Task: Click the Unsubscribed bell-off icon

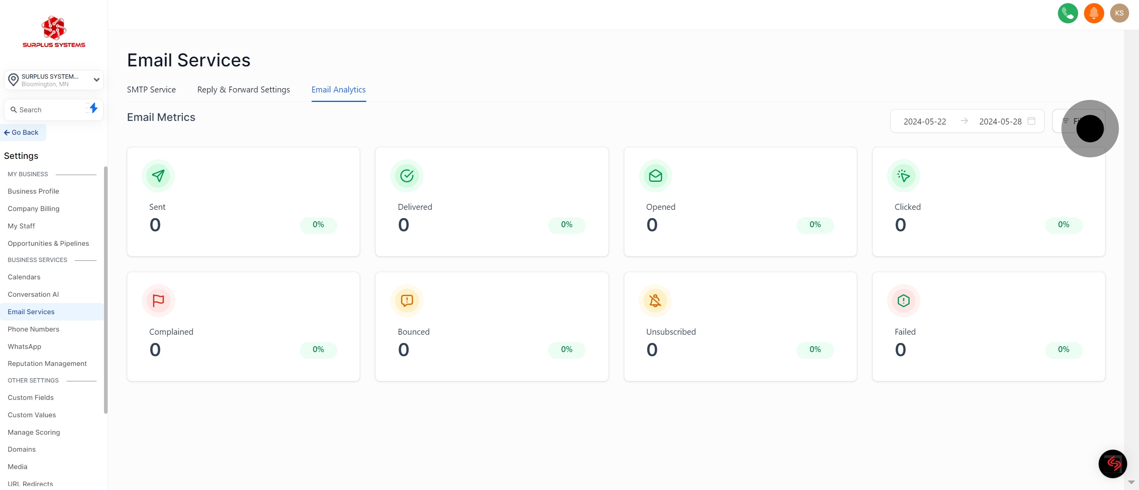Action: point(655,300)
